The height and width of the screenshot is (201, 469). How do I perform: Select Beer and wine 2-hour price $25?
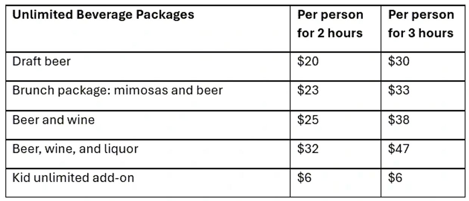point(308,120)
